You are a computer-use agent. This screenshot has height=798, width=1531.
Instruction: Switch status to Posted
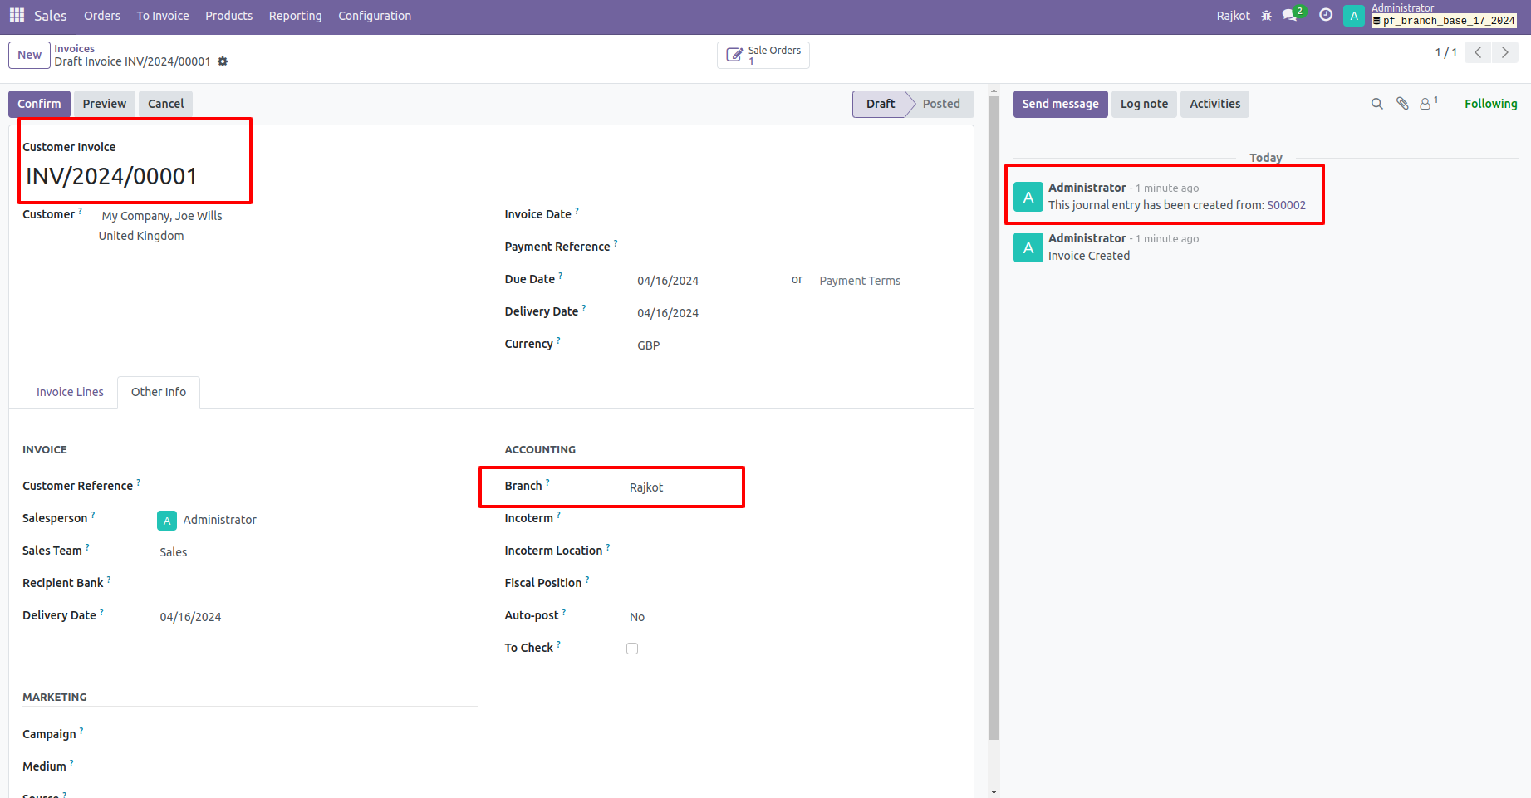(x=941, y=104)
